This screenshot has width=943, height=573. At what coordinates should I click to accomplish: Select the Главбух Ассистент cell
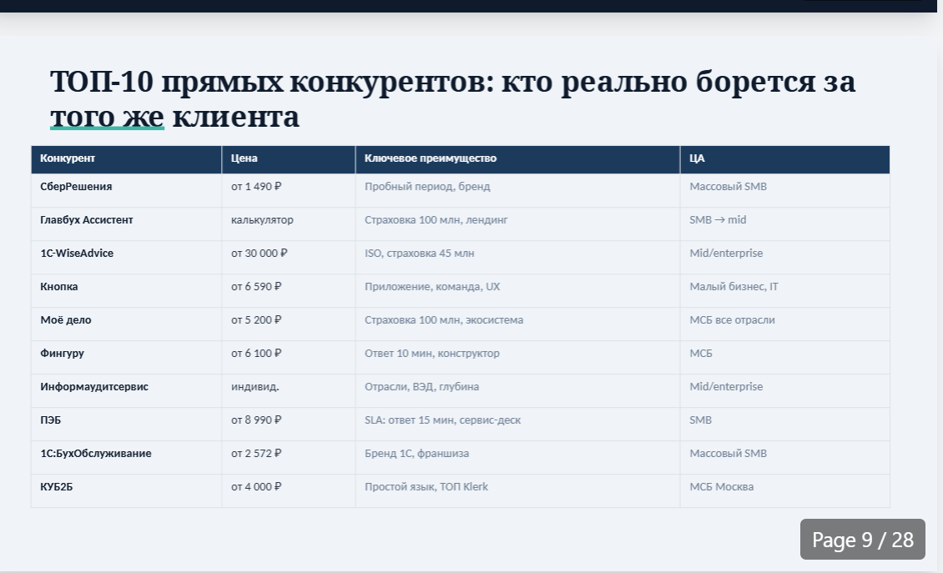pos(126,224)
